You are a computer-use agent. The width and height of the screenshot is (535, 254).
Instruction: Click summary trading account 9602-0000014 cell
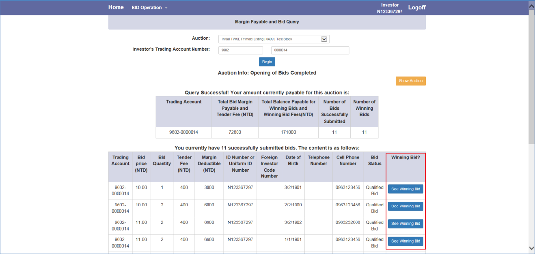pyautogui.click(x=184, y=132)
